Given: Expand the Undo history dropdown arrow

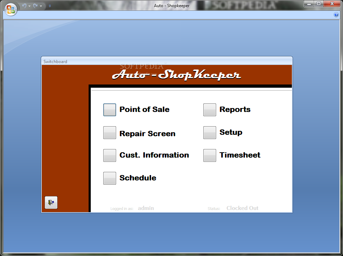Looking at the screenshot, I should tap(30, 6).
